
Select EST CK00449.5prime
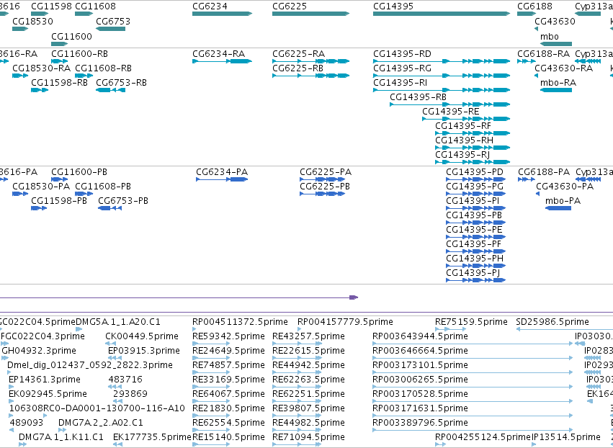pos(111,344)
